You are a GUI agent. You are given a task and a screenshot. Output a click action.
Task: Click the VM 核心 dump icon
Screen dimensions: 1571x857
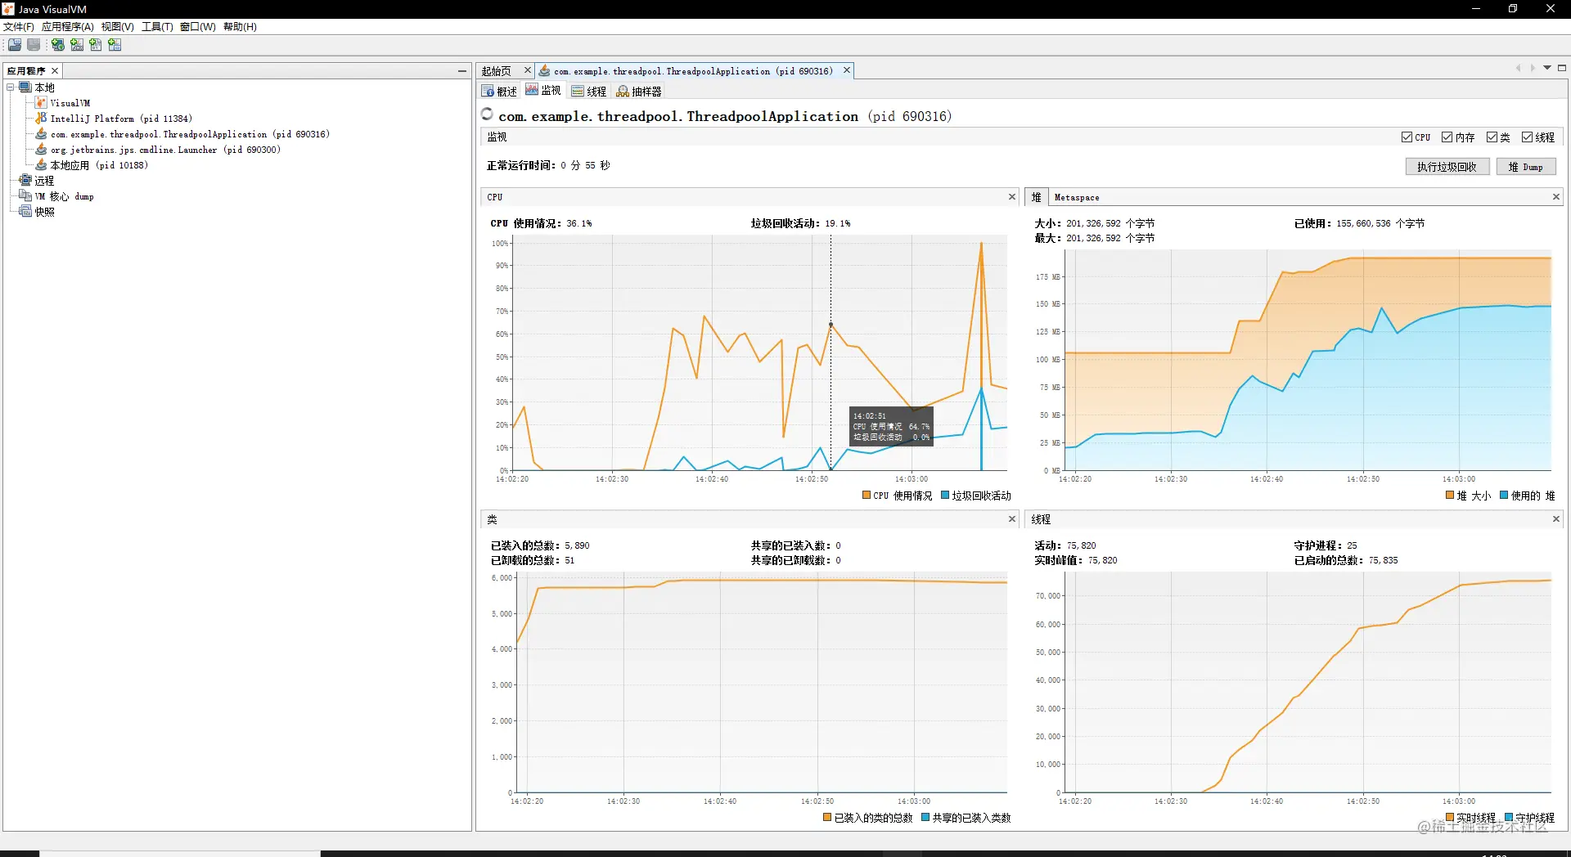[25, 196]
